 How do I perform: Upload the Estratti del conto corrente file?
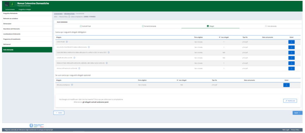pos(291,58)
